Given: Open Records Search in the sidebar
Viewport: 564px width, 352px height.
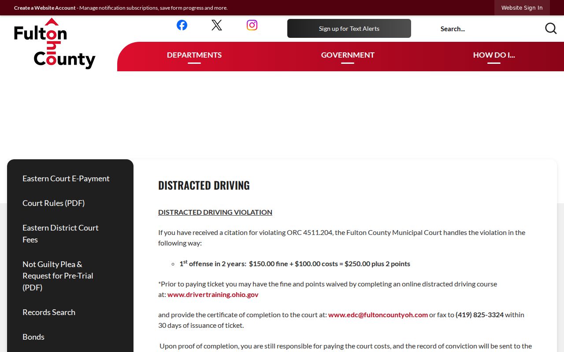Looking at the screenshot, I should click(x=49, y=312).
